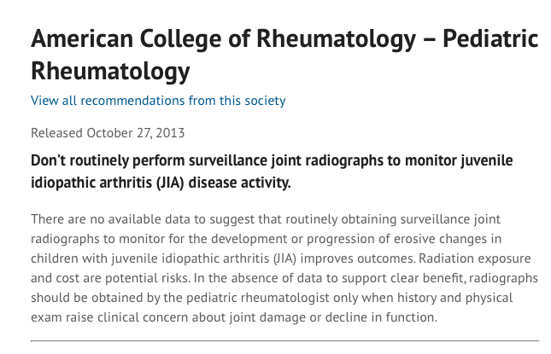The height and width of the screenshot is (354, 551).
Task: Click the year '2013' in the release date
Action: click(170, 133)
